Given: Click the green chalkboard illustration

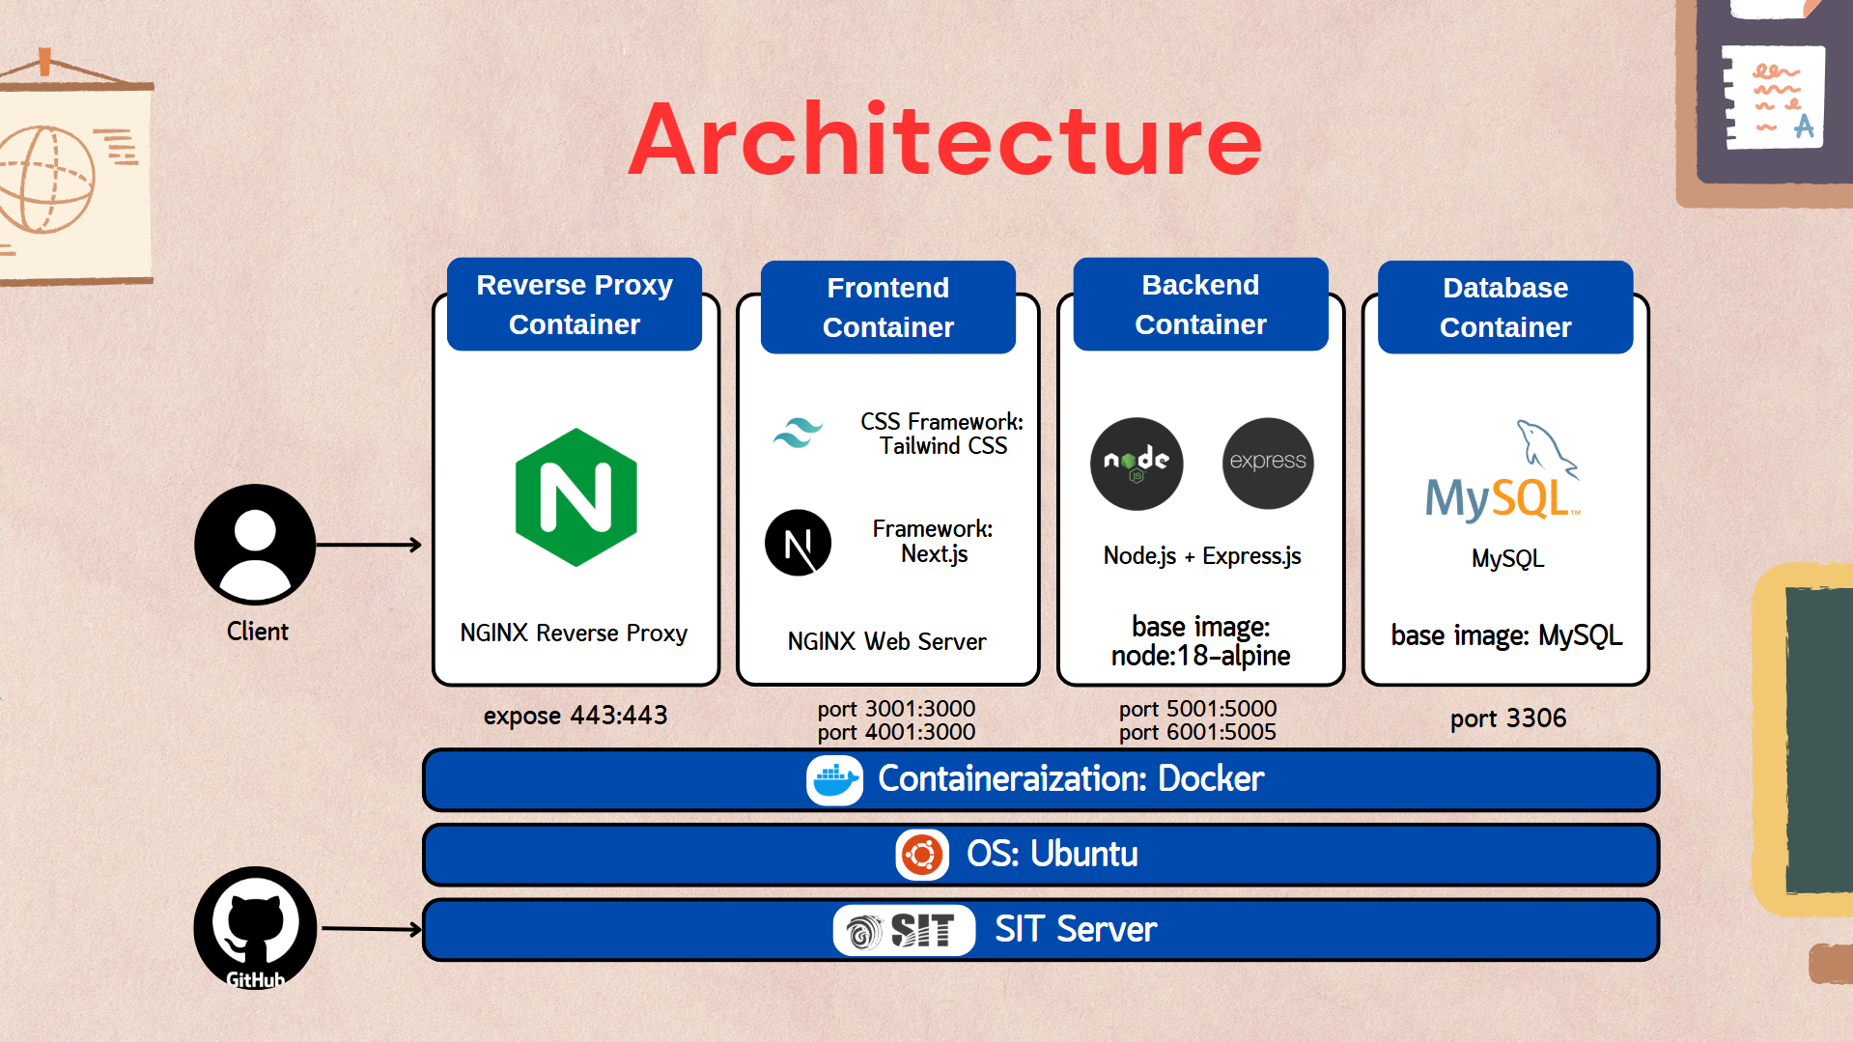Looking at the screenshot, I should [x=1802, y=740].
